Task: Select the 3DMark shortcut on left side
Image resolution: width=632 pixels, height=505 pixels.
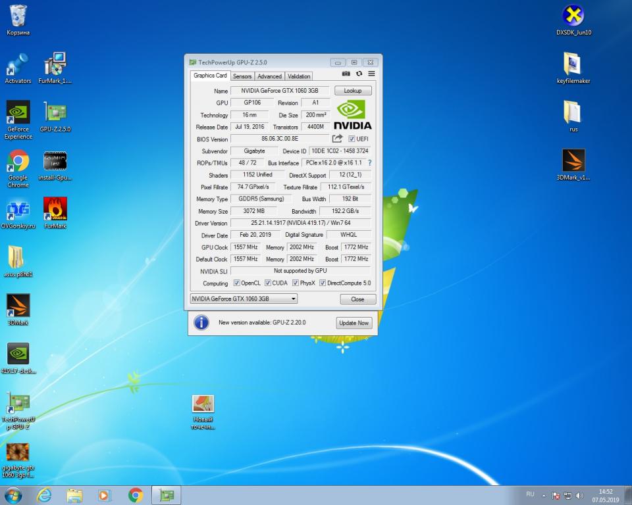Action: click(18, 310)
